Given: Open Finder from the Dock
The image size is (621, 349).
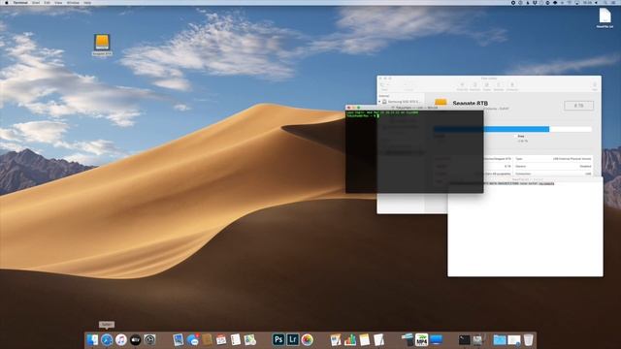Looking at the screenshot, I should pos(92,339).
